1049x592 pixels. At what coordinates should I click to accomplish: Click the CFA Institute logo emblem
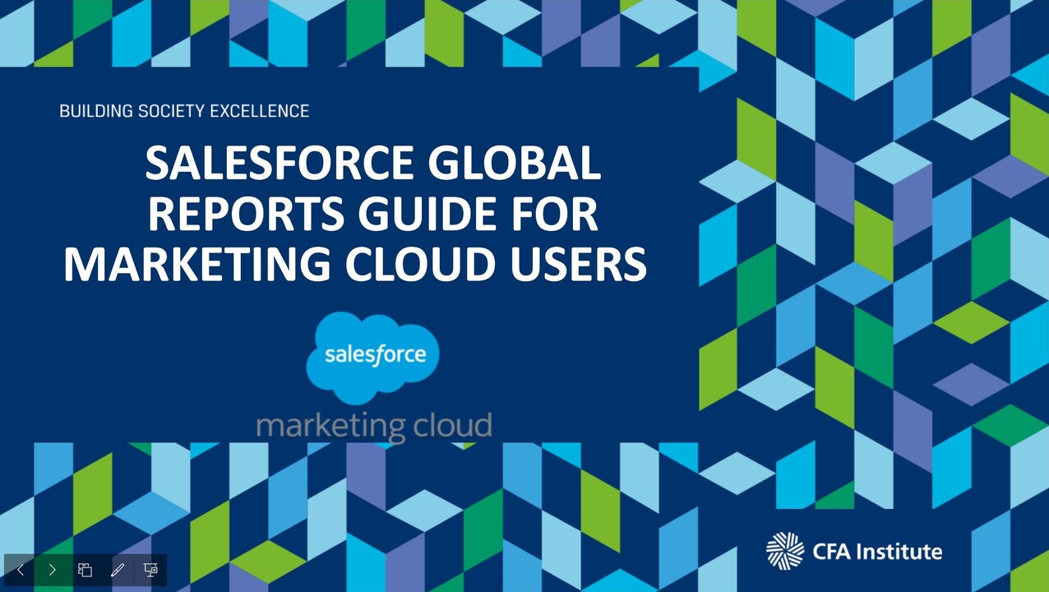point(785,550)
